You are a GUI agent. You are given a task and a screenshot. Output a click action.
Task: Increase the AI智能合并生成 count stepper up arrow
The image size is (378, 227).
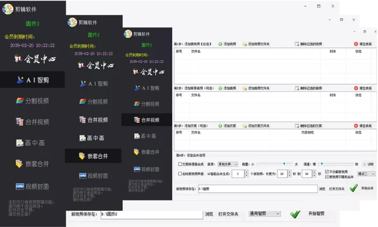click(x=247, y=172)
